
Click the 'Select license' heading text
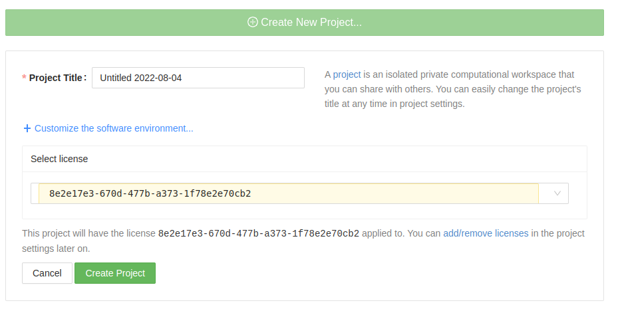[59, 159]
